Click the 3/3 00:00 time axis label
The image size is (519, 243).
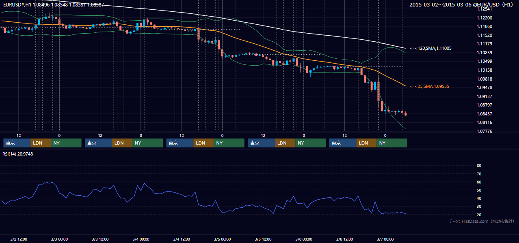(59, 239)
